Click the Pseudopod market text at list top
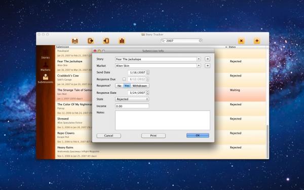304x190 pixels. click(63, 51)
